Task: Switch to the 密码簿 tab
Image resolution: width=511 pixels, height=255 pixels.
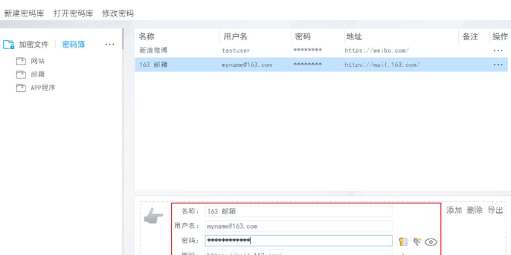Action: point(74,44)
